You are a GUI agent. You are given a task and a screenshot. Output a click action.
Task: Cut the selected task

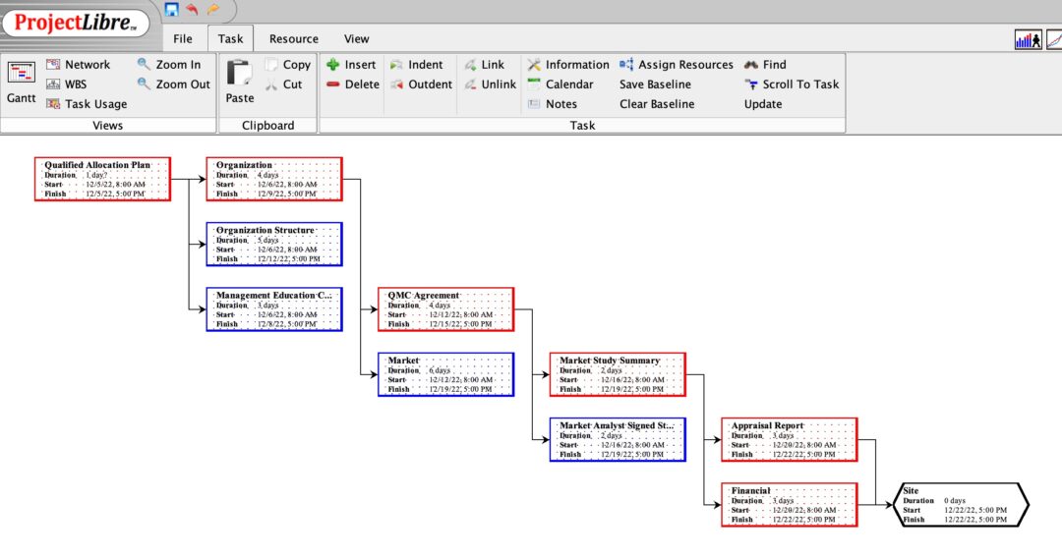[284, 84]
